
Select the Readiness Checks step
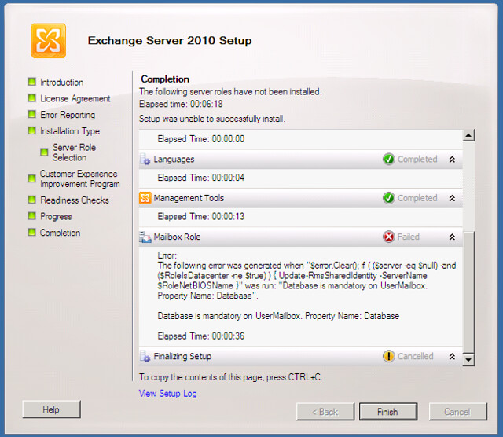tap(75, 200)
